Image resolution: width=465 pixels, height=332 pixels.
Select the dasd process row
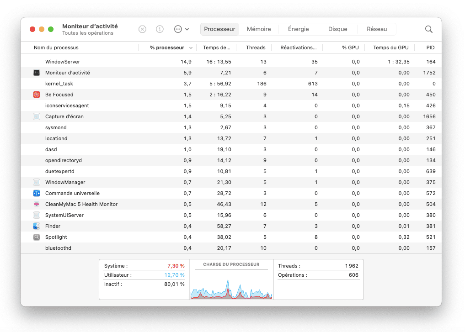(x=231, y=149)
